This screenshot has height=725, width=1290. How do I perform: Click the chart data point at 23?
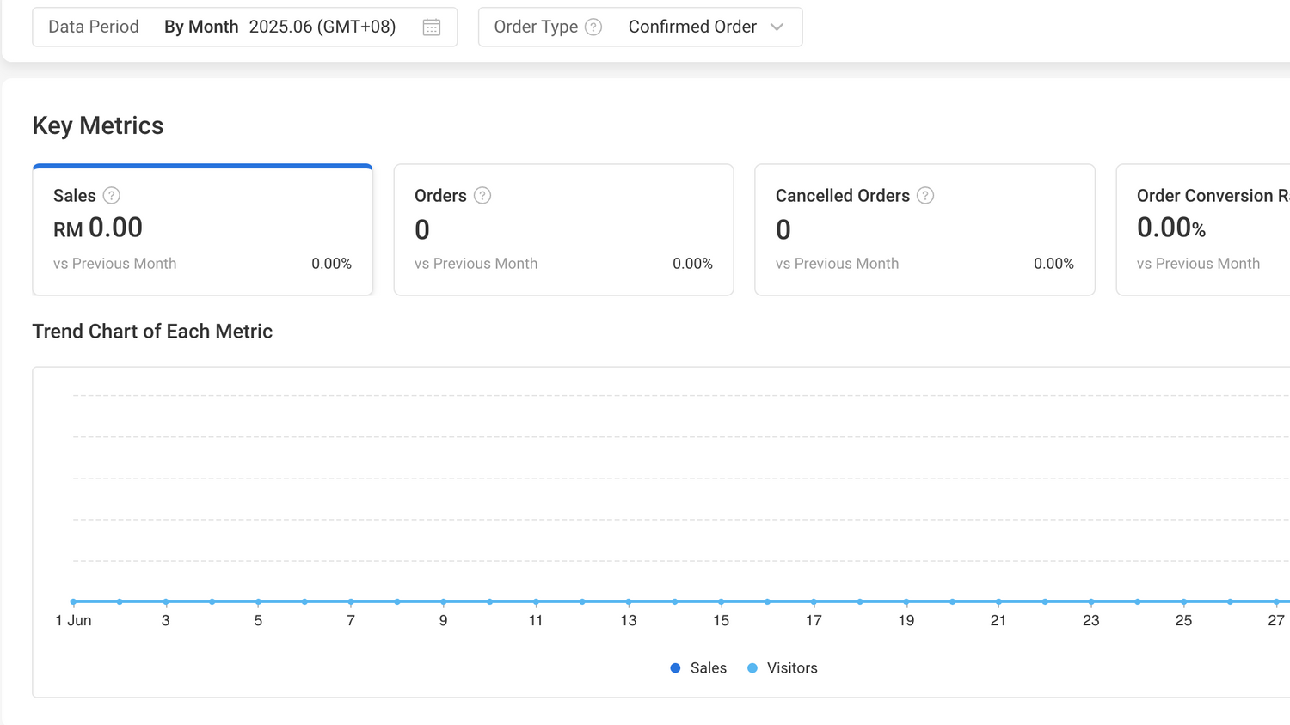pos(1090,601)
